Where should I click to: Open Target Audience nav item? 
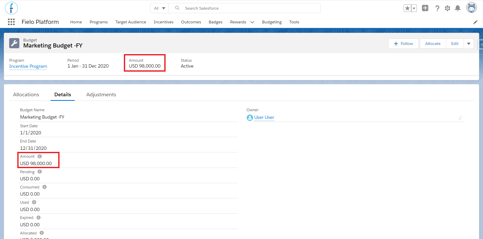(131, 22)
